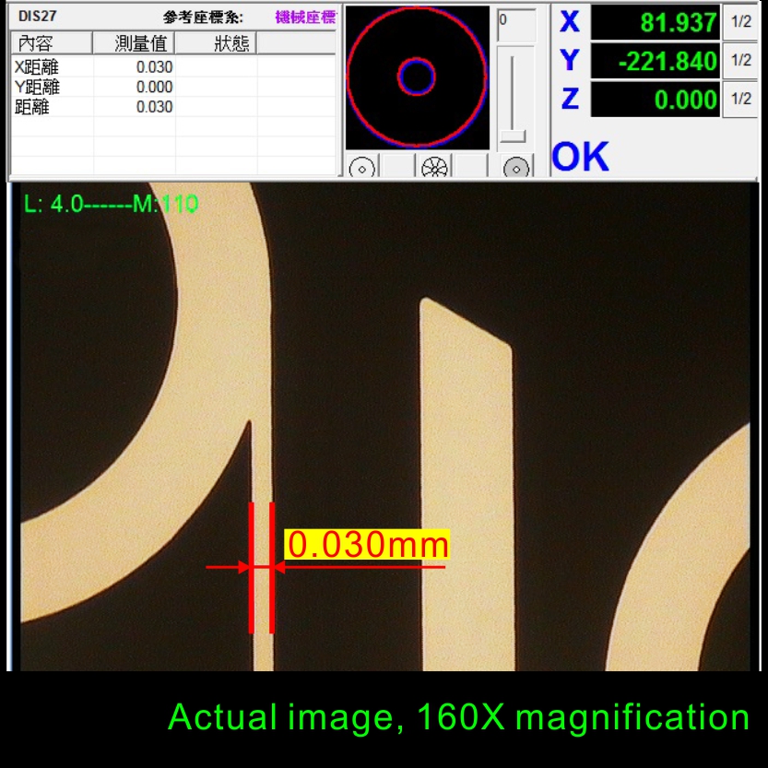This screenshot has width=768, height=768.
Task: Click the X coordinate readout 81.937
Action: 655,23
